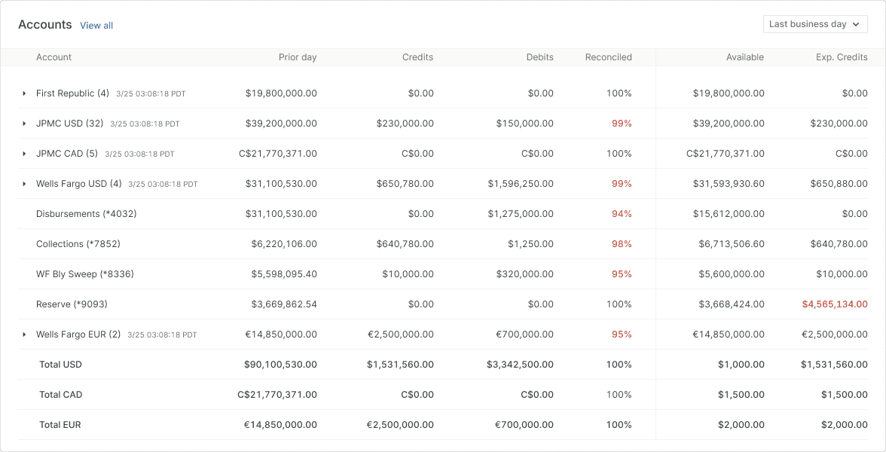Click the 94% reconciled value for Disbursements
The image size is (886, 452).
(x=622, y=214)
